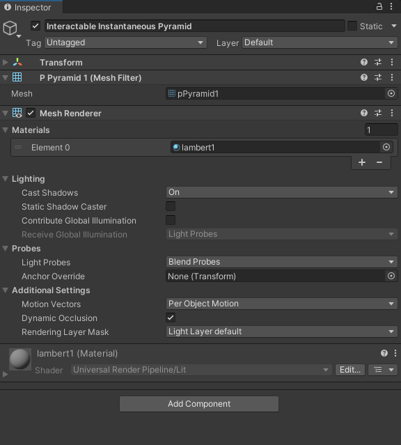Disable the Mesh Renderer component checkbox

31,113
